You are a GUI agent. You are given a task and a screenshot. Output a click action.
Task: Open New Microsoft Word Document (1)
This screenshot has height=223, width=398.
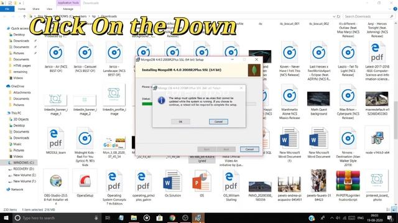click(x=290, y=145)
